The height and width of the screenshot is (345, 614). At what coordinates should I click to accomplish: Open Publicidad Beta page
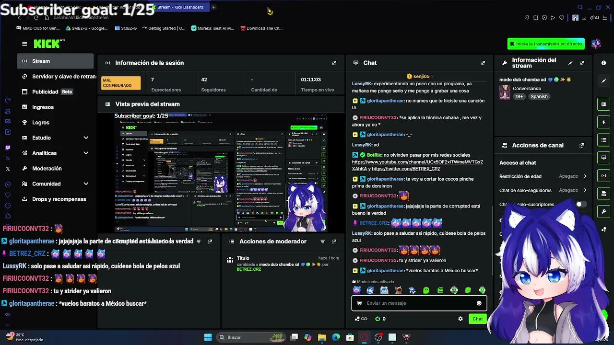(56, 92)
